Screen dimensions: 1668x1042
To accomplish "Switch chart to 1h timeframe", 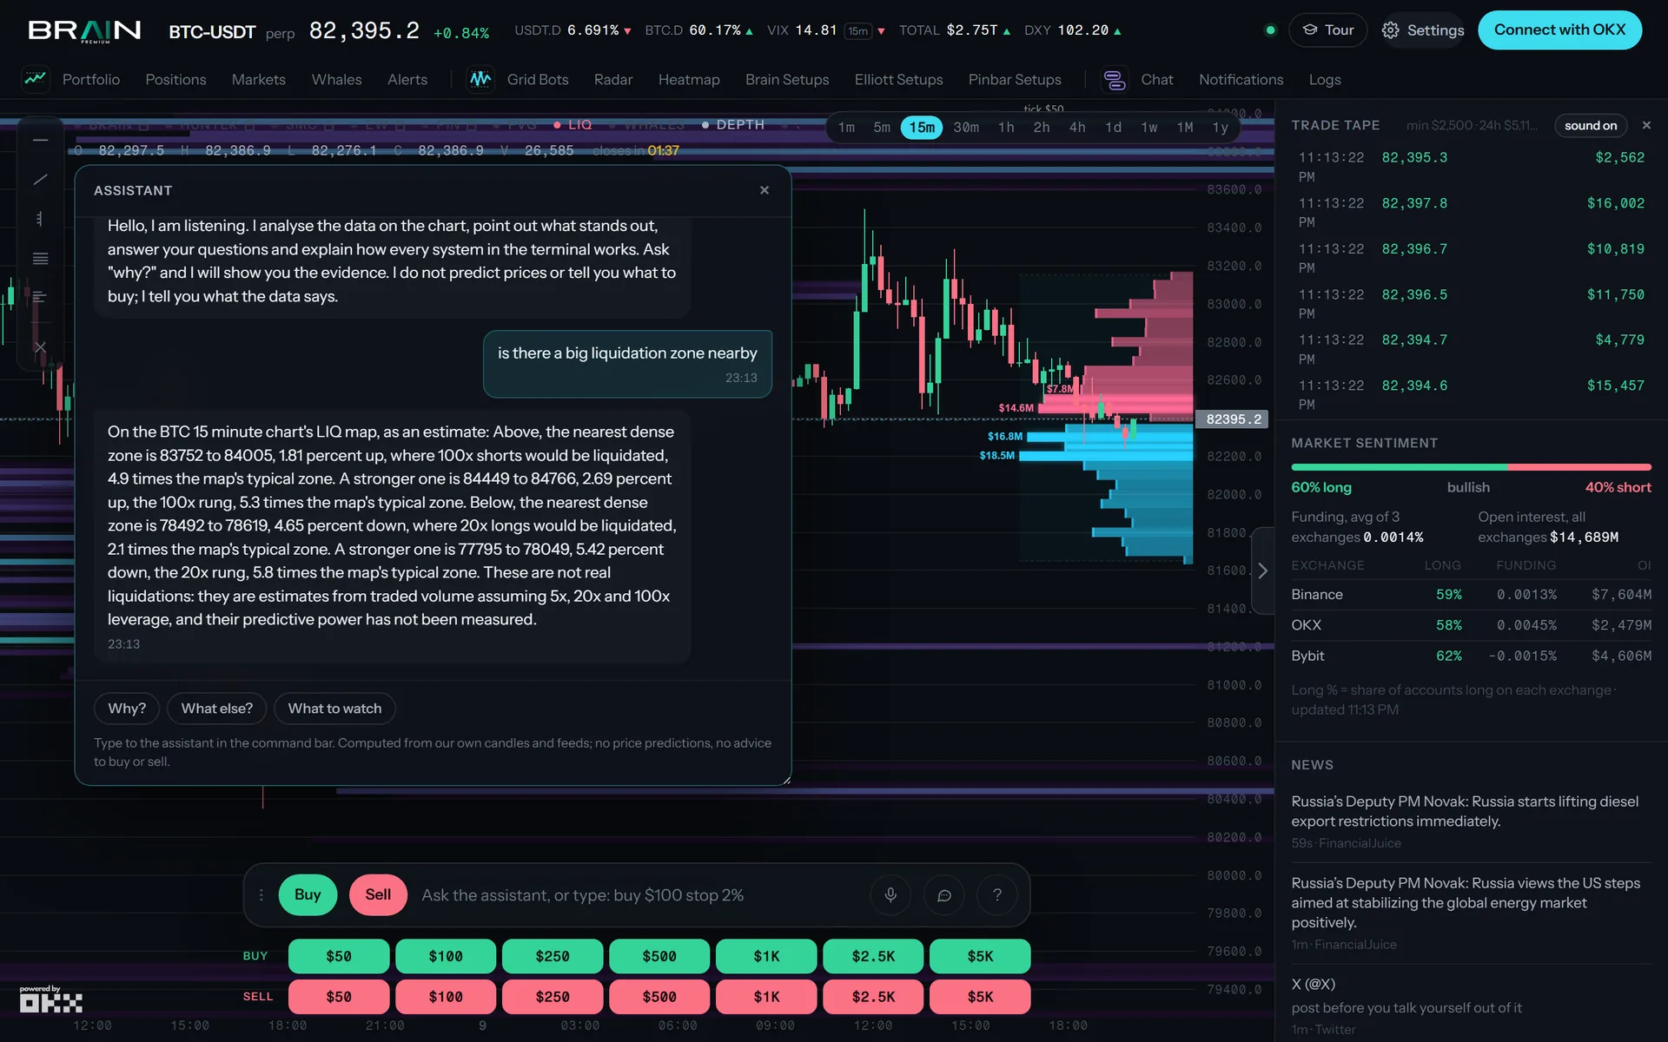I will [x=1006, y=128].
